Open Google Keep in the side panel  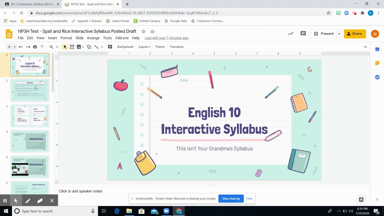pos(377,63)
